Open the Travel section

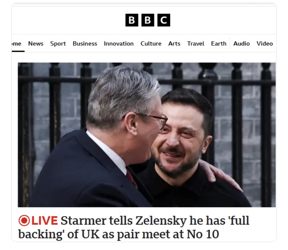[x=195, y=44]
